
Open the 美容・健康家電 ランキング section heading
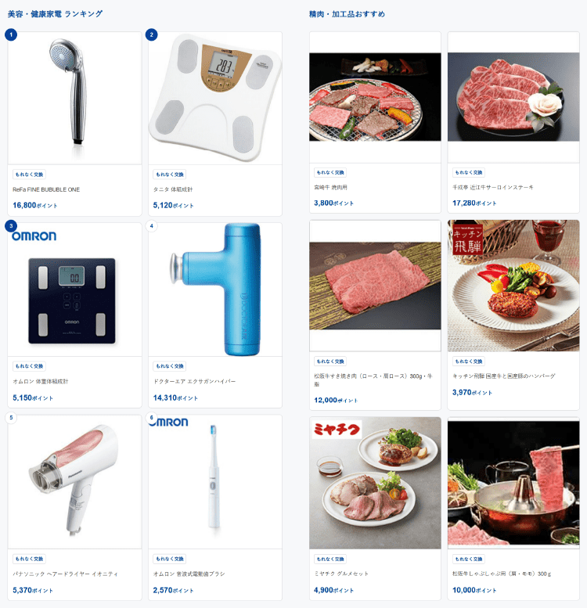[55, 14]
